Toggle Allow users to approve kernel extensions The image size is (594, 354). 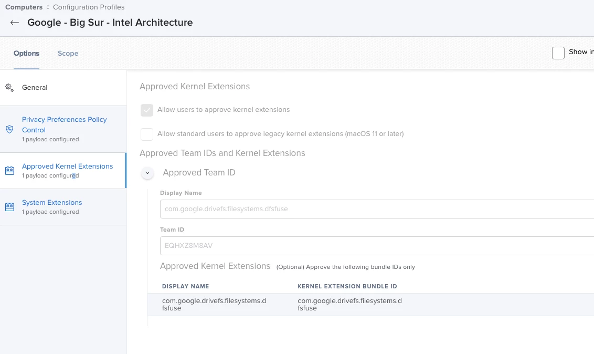[147, 110]
